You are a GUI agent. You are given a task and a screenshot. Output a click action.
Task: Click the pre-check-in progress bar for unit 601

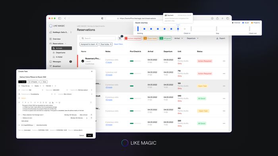(x=135, y=61)
